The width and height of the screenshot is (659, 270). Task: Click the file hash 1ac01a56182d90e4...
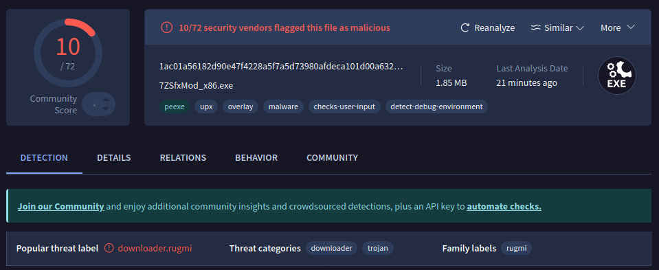pos(281,67)
